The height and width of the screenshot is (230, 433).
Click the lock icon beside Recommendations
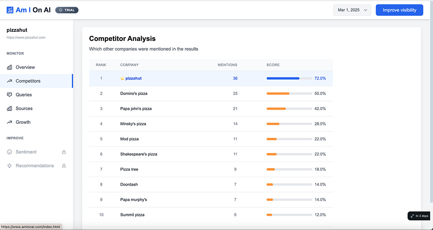coord(64,166)
